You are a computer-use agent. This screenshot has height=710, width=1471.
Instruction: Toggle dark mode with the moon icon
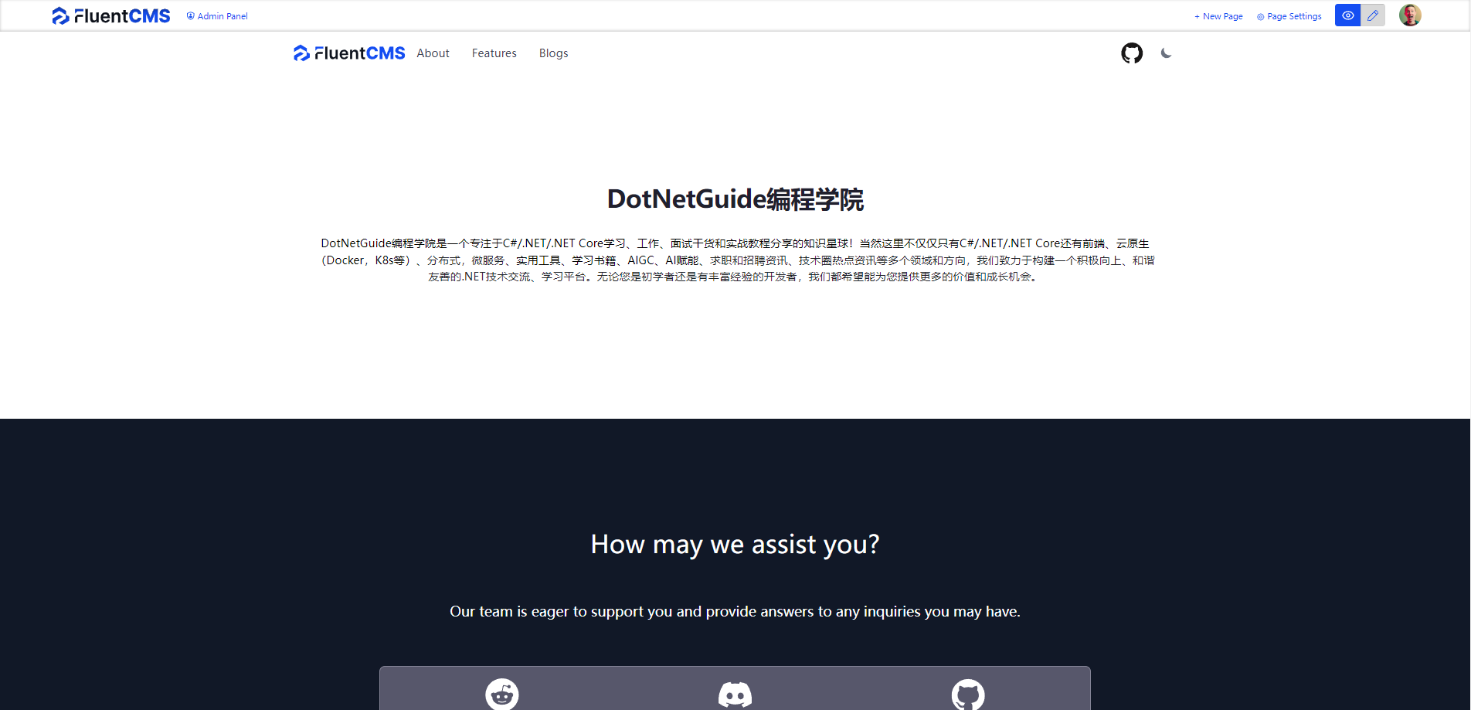[1166, 53]
